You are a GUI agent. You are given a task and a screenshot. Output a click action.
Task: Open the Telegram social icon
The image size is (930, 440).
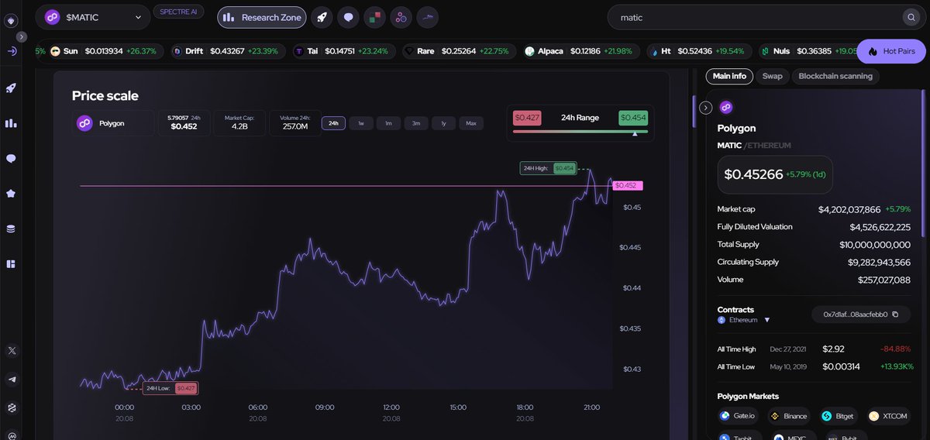pyautogui.click(x=12, y=380)
